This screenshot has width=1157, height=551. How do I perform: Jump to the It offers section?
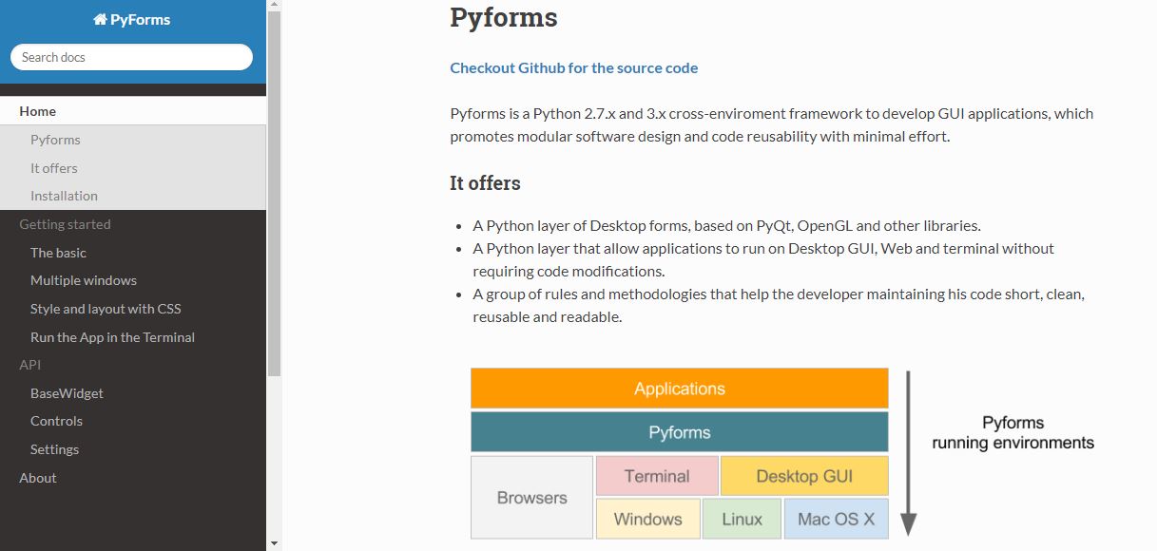[54, 168]
